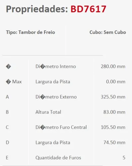Select the Propriedades heading text

(37, 10)
